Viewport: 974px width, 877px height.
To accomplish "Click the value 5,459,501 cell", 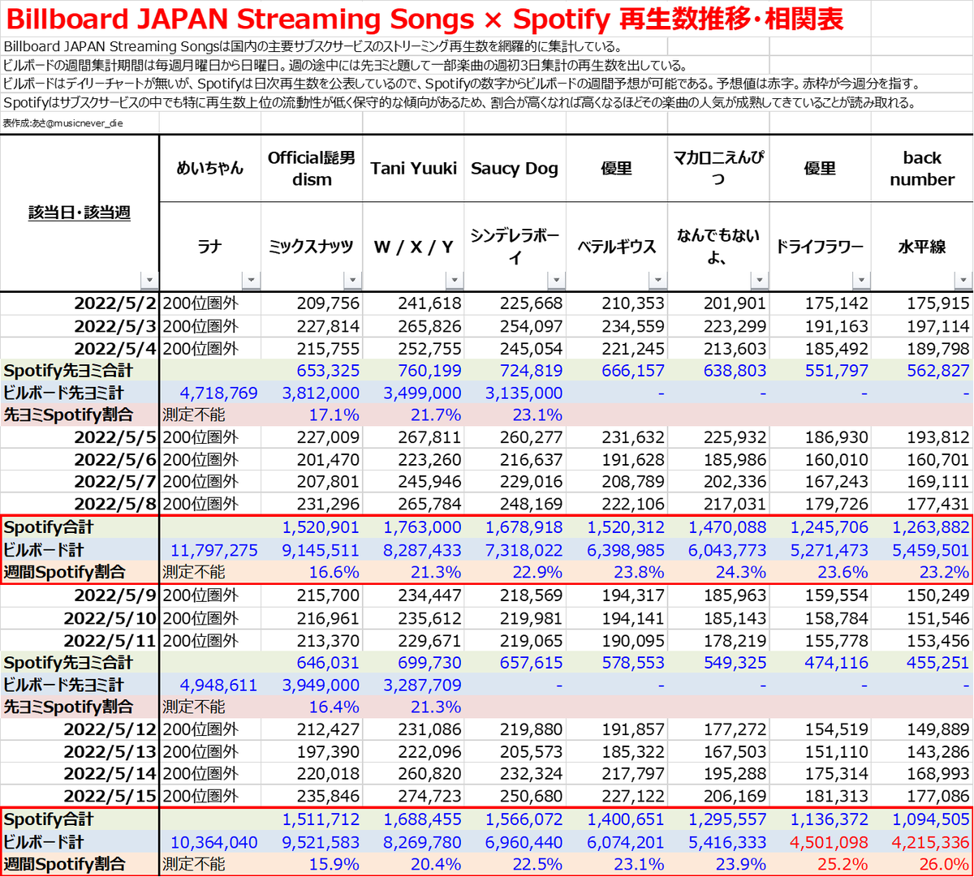I will pyautogui.click(x=922, y=550).
